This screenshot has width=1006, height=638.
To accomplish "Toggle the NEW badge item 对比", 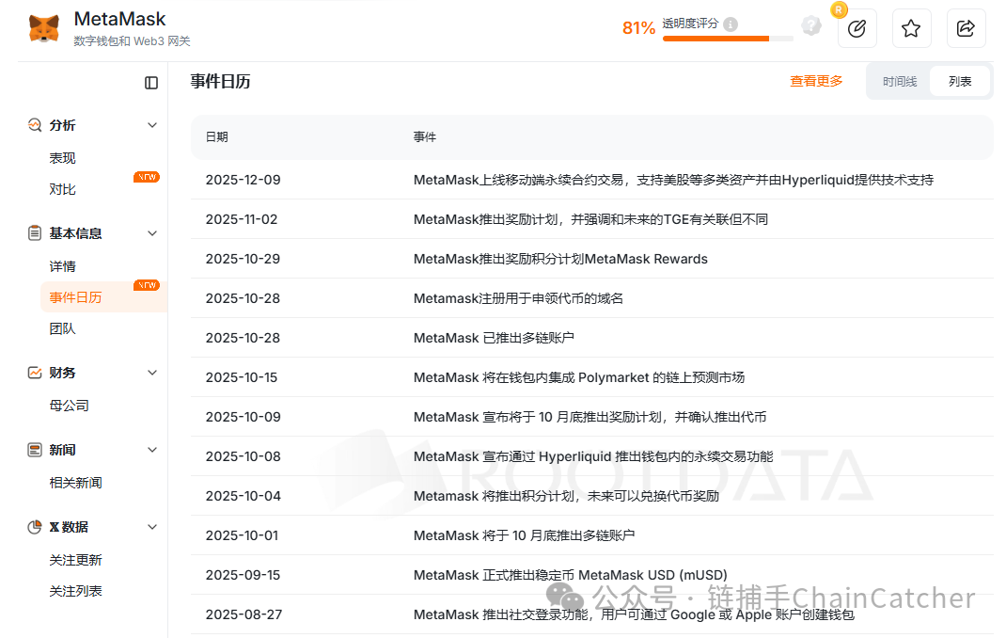I will pyautogui.click(x=62, y=188).
